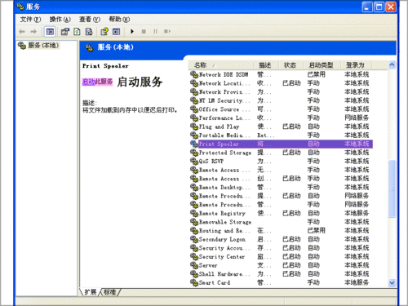The image size is (408, 306).
Task: Switch to the 标准 tab
Action: point(110,292)
